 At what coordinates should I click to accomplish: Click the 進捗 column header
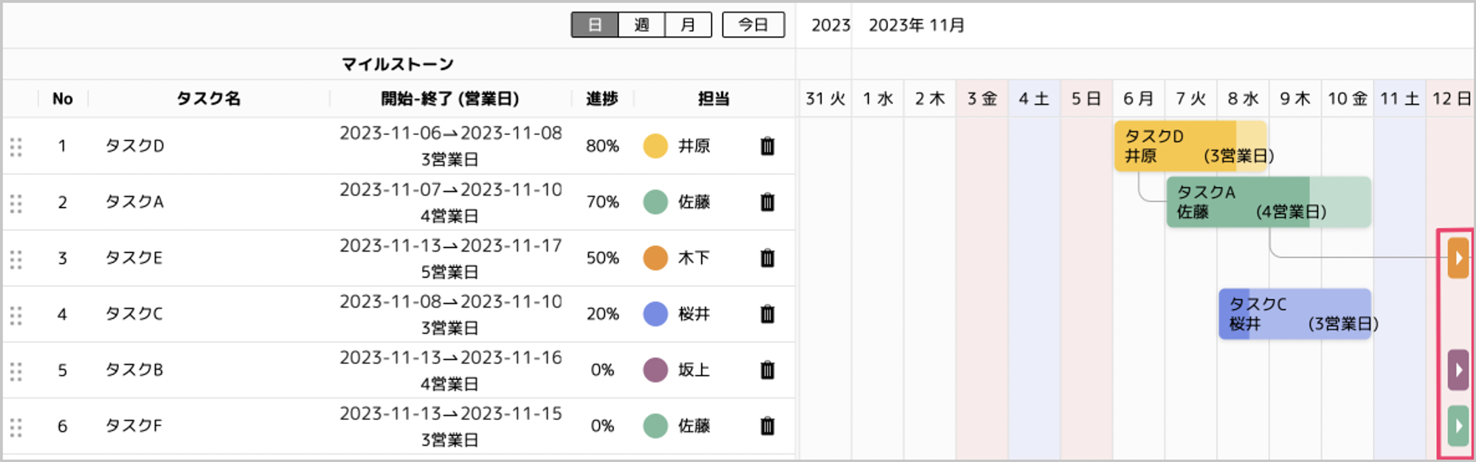[602, 99]
